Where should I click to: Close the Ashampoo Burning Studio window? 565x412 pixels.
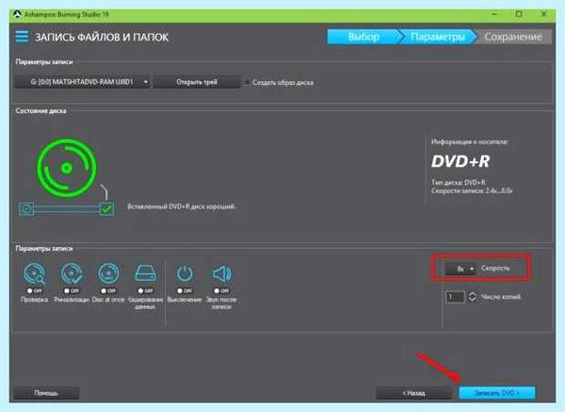(544, 14)
